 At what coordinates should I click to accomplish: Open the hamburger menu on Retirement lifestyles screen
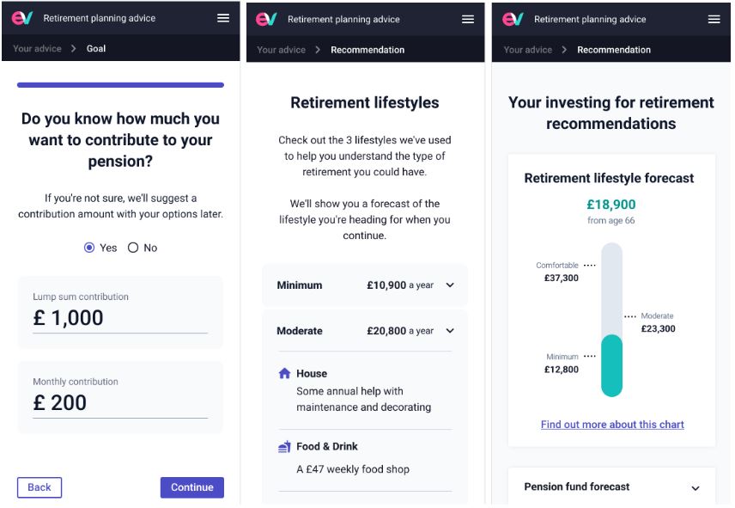pyautogui.click(x=468, y=19)
